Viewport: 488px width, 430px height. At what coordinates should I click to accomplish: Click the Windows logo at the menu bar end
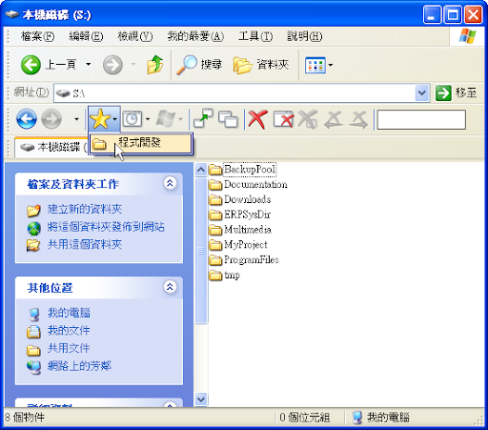pyautogui.click(x=467, y=36)
